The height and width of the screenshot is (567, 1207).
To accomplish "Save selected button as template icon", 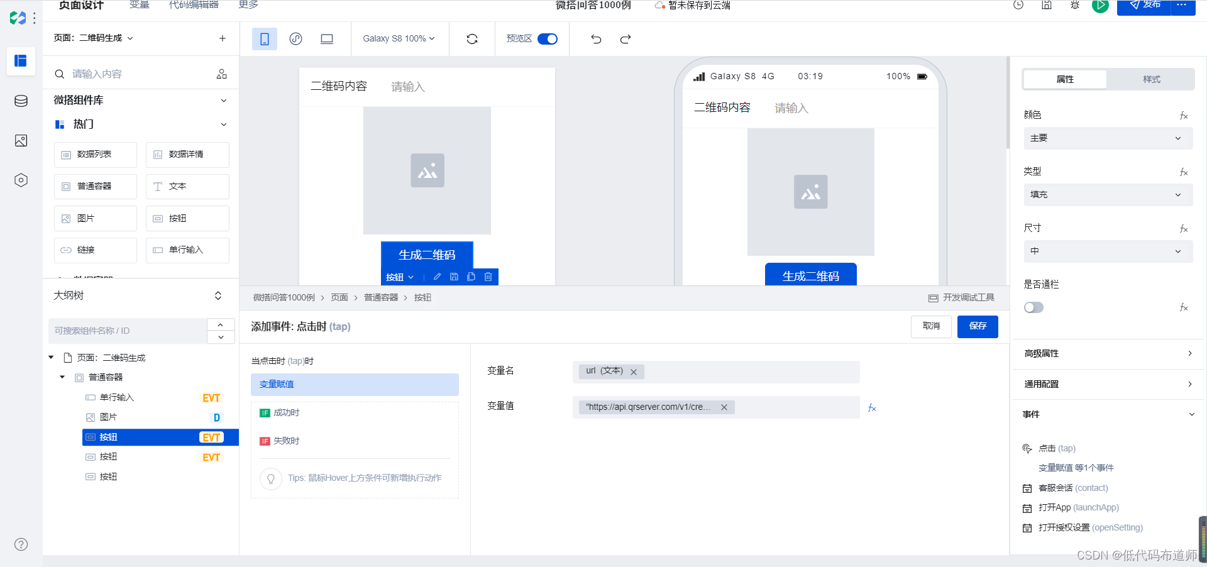I will 455,277.
